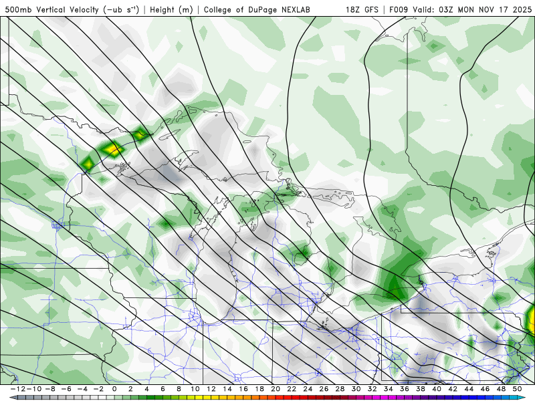Click the '10' color scale label

click(195, 389)
